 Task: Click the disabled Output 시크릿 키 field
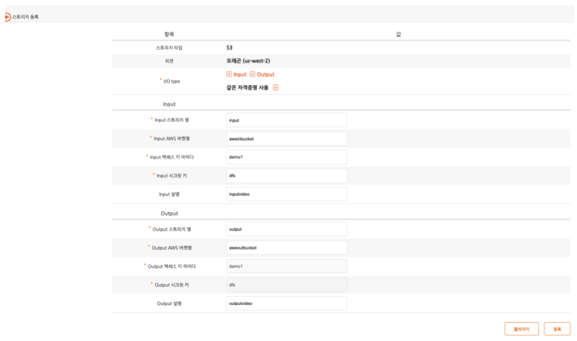pyautogui.click(x=286, y=285)
